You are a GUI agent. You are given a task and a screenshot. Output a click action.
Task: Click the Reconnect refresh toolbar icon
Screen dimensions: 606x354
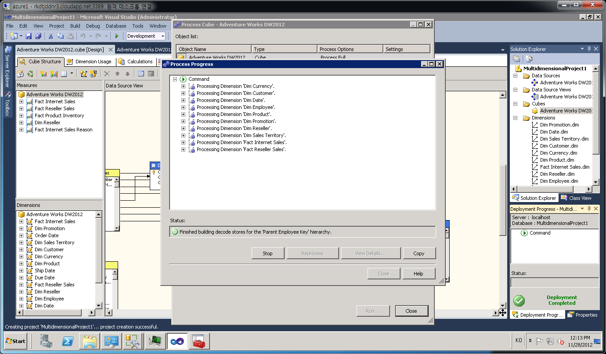point(30,74)
